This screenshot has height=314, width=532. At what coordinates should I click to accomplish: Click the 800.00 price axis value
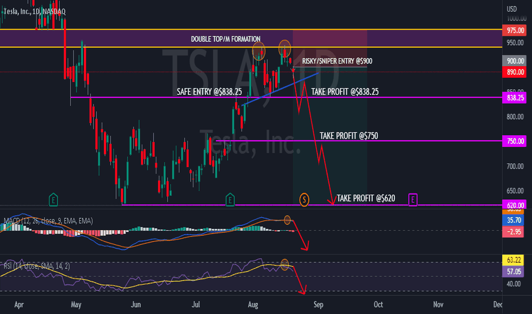tap(515, 117)
